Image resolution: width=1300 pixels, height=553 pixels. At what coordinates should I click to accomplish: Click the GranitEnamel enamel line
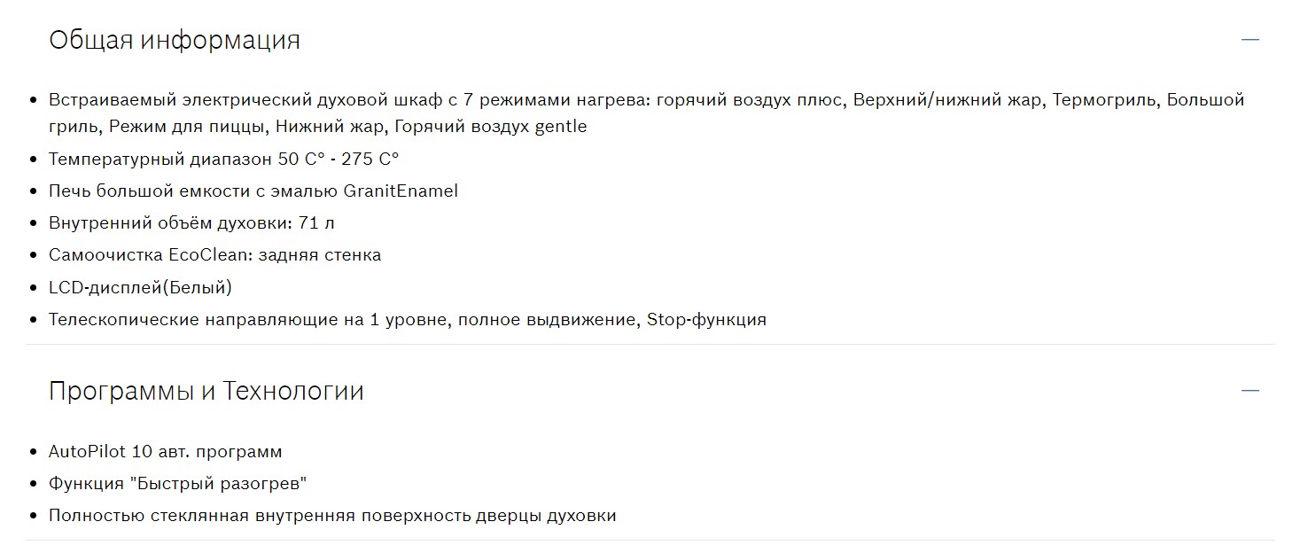[253, 191]
